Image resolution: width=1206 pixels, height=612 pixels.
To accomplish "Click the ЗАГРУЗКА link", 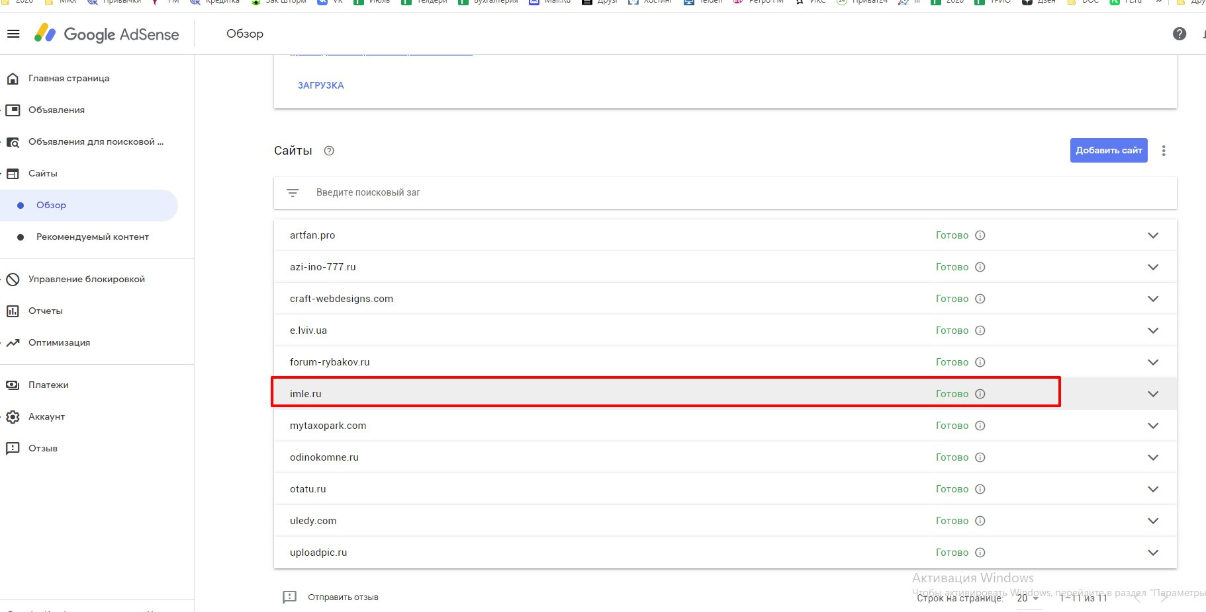I will (321, 85).
